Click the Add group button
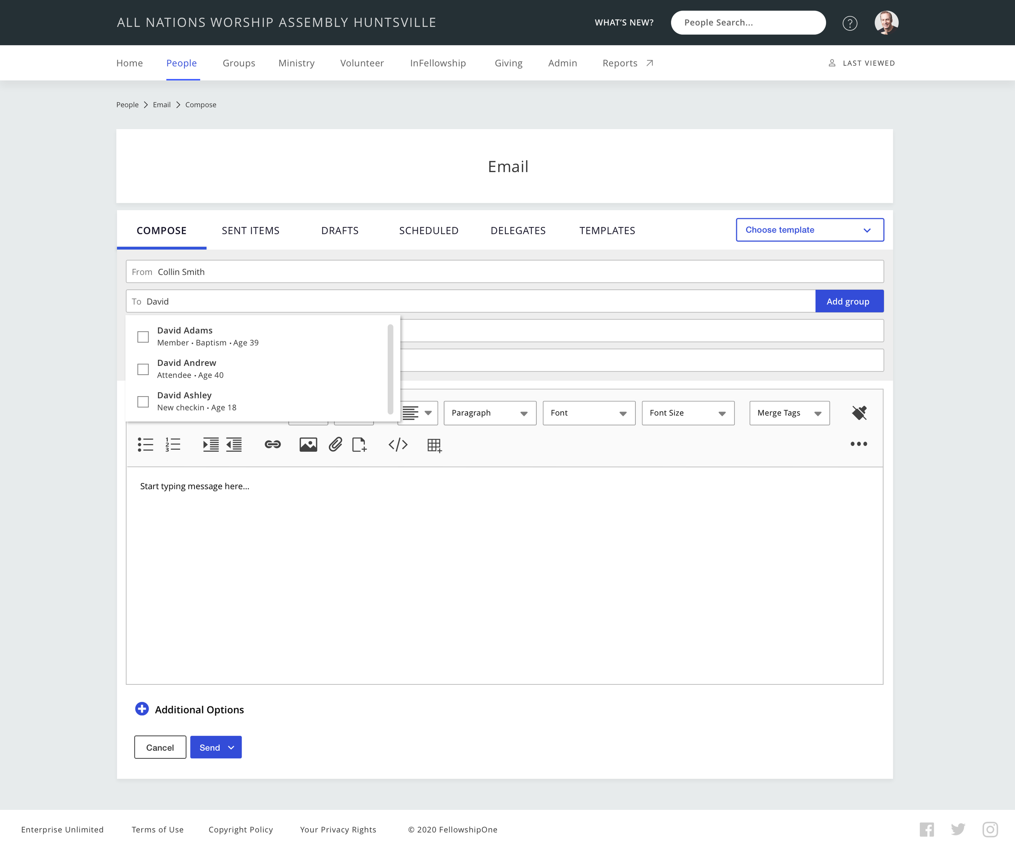 pos(849,302)
